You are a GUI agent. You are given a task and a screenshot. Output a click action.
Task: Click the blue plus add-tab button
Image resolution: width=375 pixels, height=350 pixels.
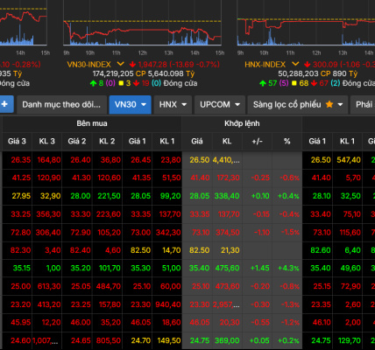click(x=5, y=104)
